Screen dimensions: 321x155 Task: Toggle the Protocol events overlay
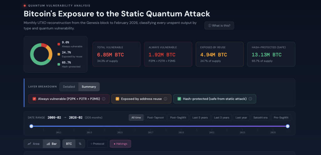point(97,144)
